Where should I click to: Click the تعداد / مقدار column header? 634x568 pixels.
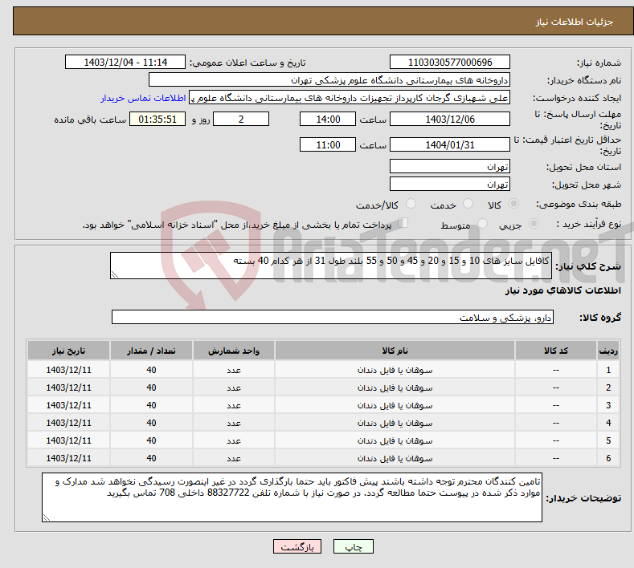(x=151, y=351)
